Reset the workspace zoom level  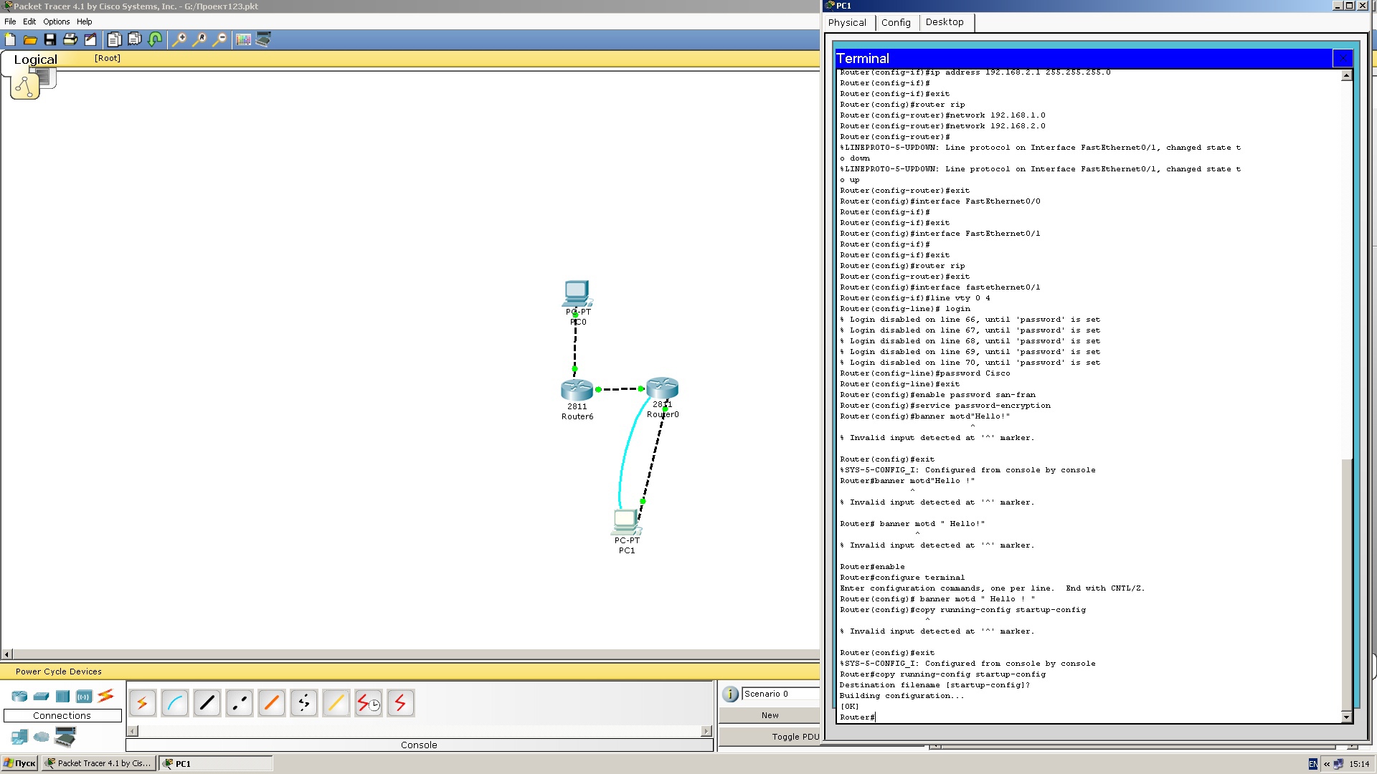coord(199,39)
